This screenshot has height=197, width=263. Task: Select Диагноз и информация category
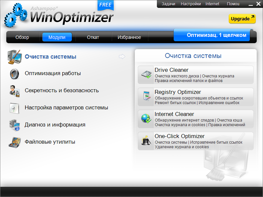[55, 125]
